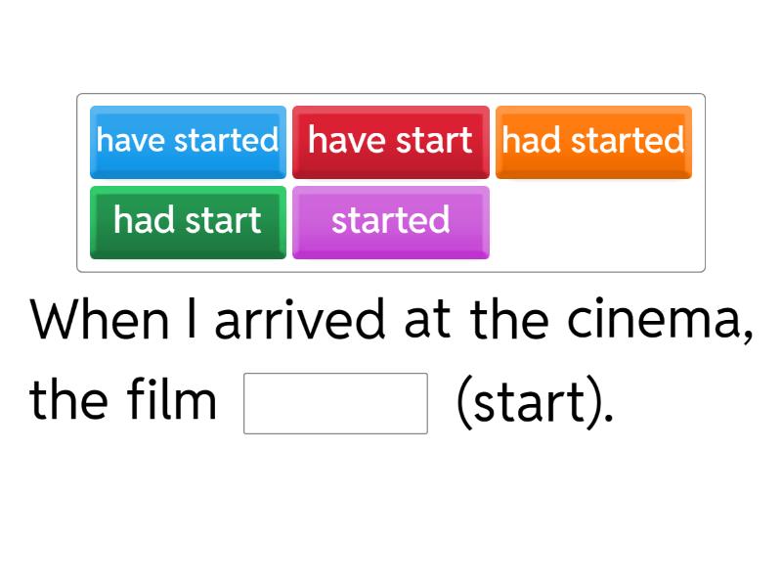Viewport: 782px width, 587px height.
Task: Click the sentence 'When I arrived at the cinema,'
Action: pos(391,321)
